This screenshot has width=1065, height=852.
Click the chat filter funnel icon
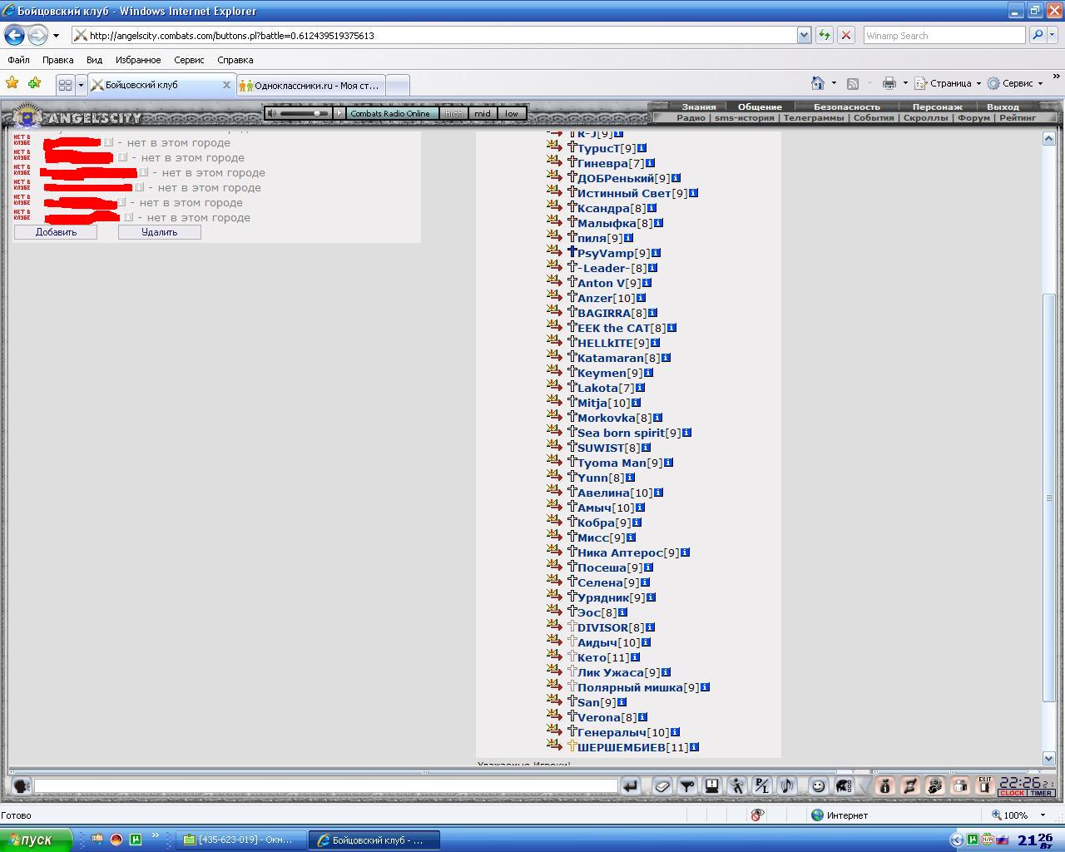click(x=687, y=785)
